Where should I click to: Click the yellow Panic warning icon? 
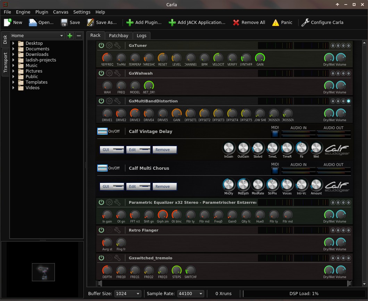pyautogui.click(x=276, y=23)
